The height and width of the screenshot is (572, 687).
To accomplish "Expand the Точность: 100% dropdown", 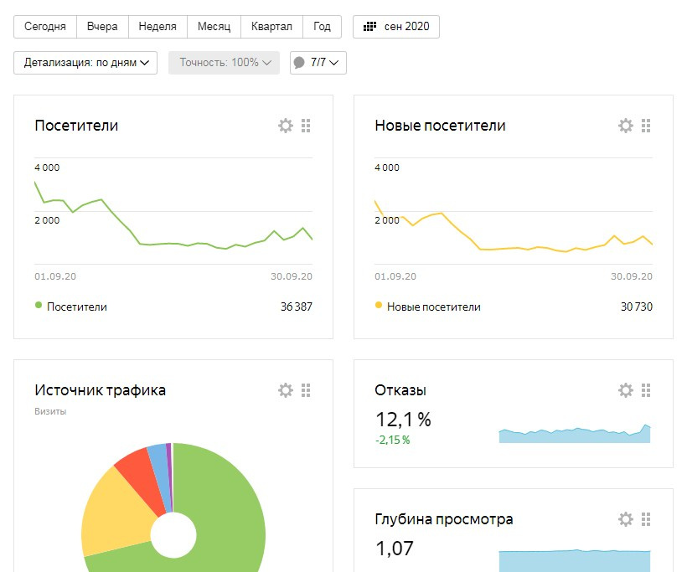I will coord(224,63).
